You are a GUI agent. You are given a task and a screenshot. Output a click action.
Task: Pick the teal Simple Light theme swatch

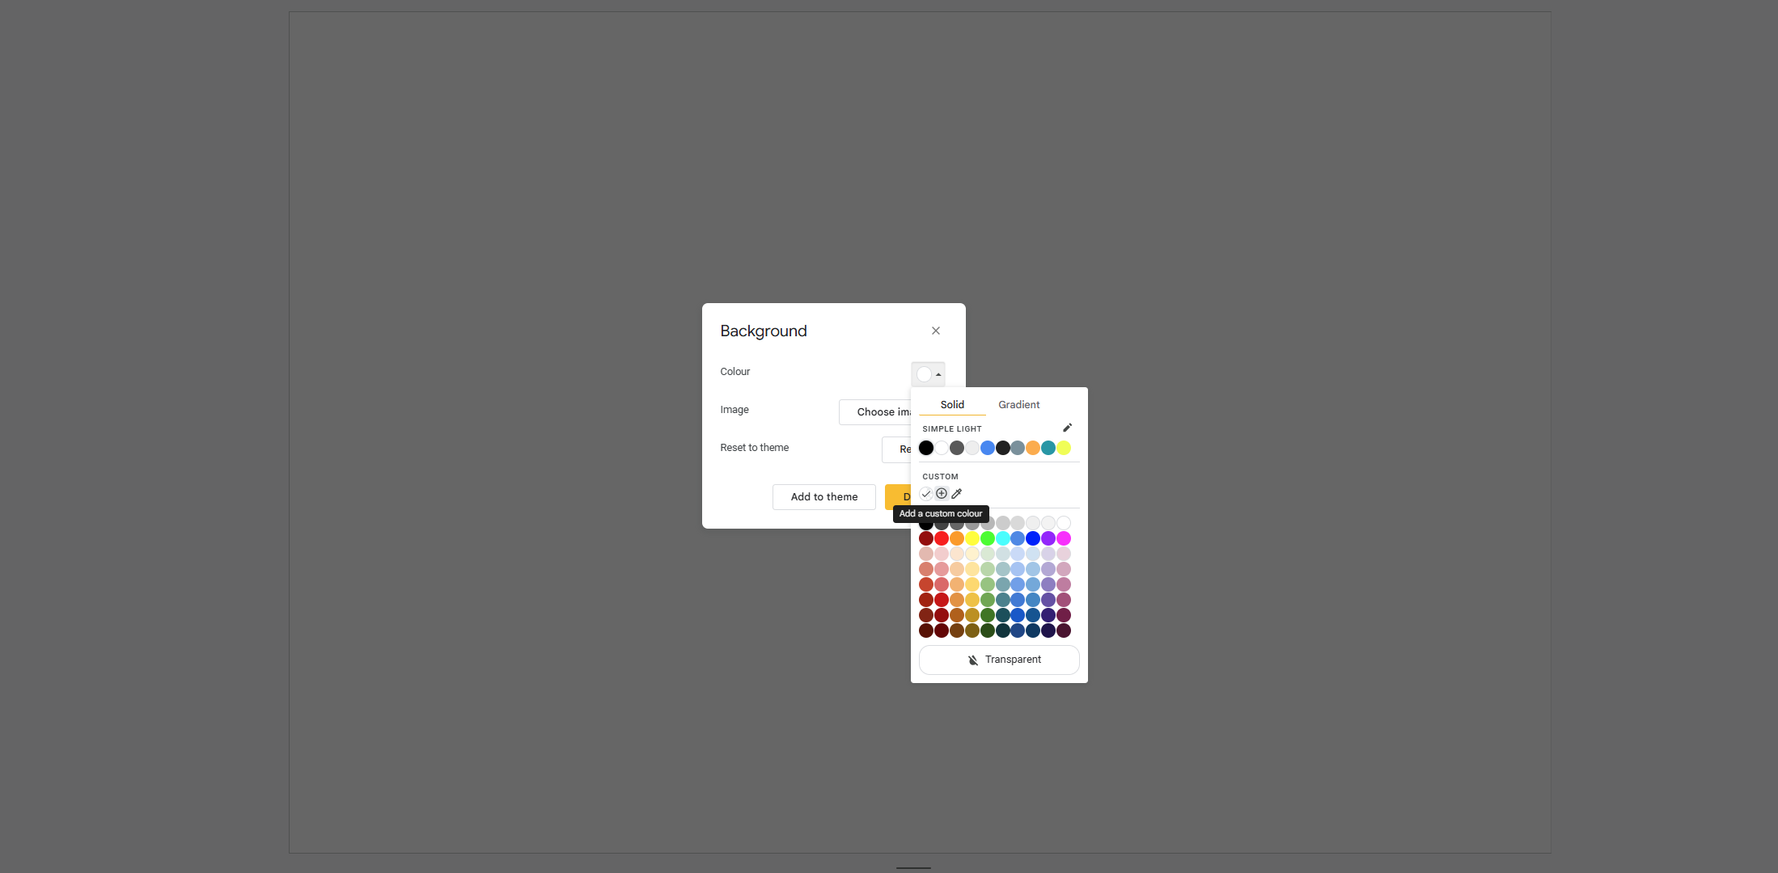pyautogui.click(x=1048, y=448)
